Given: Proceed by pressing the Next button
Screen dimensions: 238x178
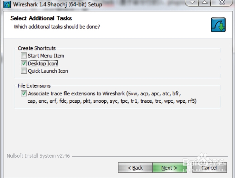Looking at the screenshot, I should [x=169, y=168].
